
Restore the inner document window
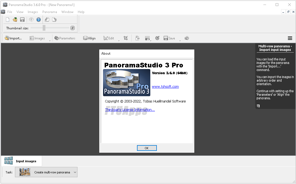pyautogui.click(x=288, y=12)
